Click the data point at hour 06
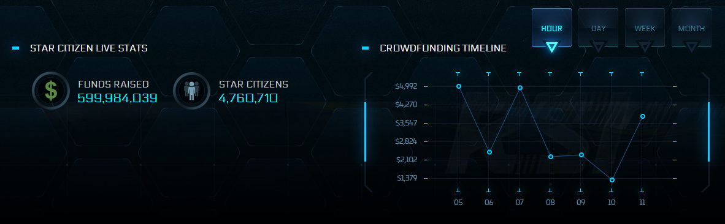 [x=489, y=152]
